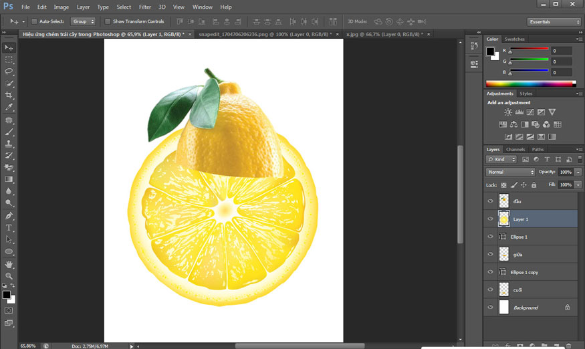The image size is (585, 349).
Task: Click the foreground color swatch in Color panel
Action: tap(490, 51)
